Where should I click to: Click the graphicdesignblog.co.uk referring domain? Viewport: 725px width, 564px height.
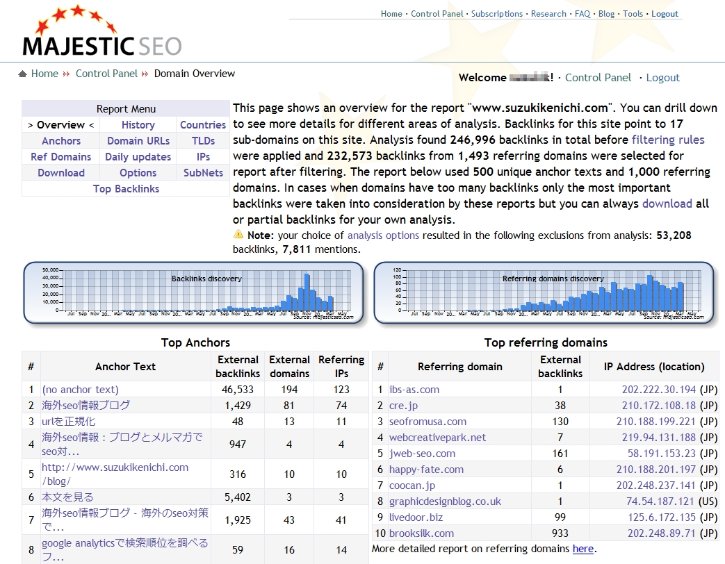point(445,501)
